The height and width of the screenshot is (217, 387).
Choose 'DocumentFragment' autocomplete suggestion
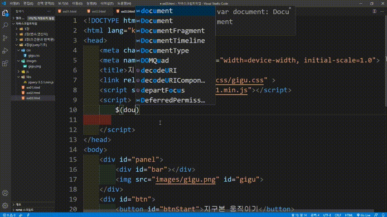[x=175, y=31]
